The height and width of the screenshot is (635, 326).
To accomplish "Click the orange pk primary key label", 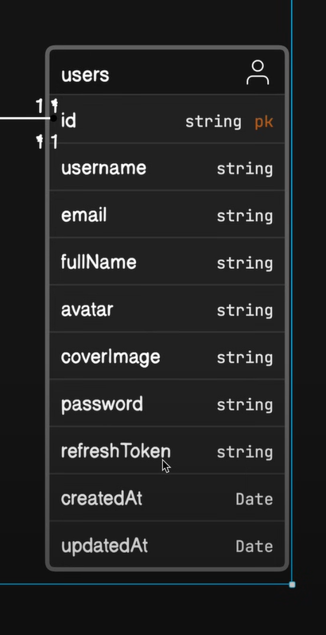I will coord(264,122).
